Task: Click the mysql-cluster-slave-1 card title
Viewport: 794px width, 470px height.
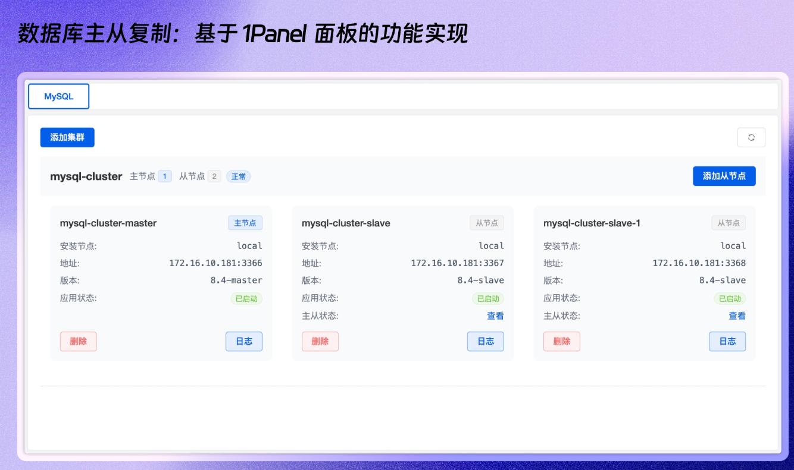Action: (x=592, y=223)
